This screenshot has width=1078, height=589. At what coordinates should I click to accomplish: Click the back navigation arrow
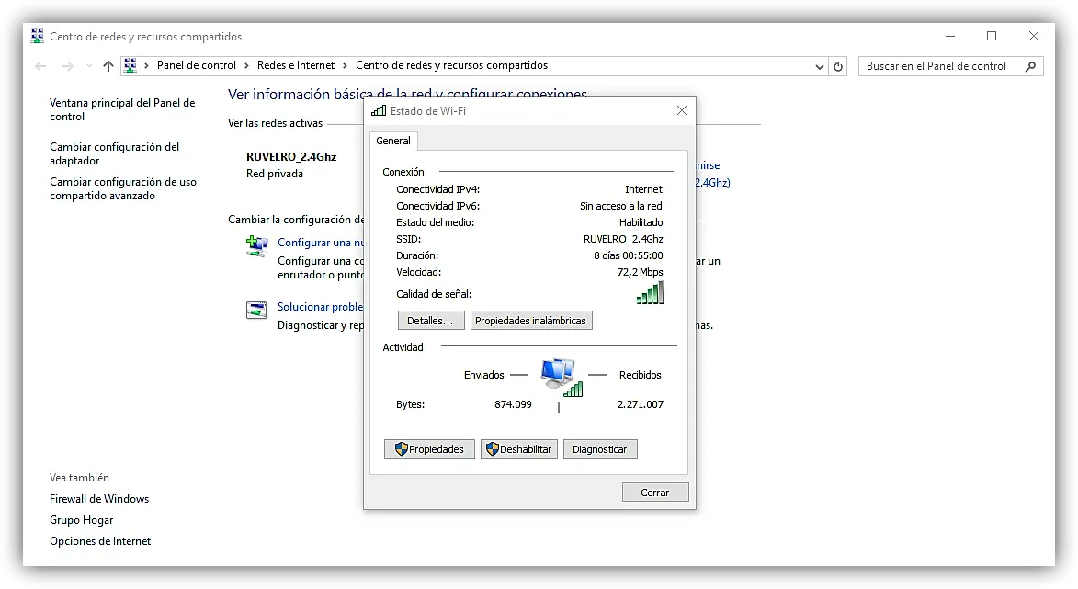40,66
